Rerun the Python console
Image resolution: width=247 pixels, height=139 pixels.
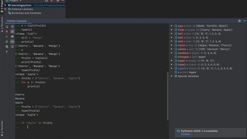[x=7, y=27]
